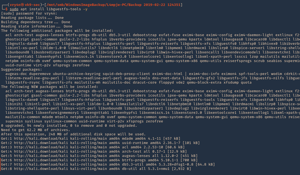The width and height of the screenshot is (300, 175).
Task: Click the libguestfs-tools argument in the command
Action: pyautogui.click(x=64, y=9)
